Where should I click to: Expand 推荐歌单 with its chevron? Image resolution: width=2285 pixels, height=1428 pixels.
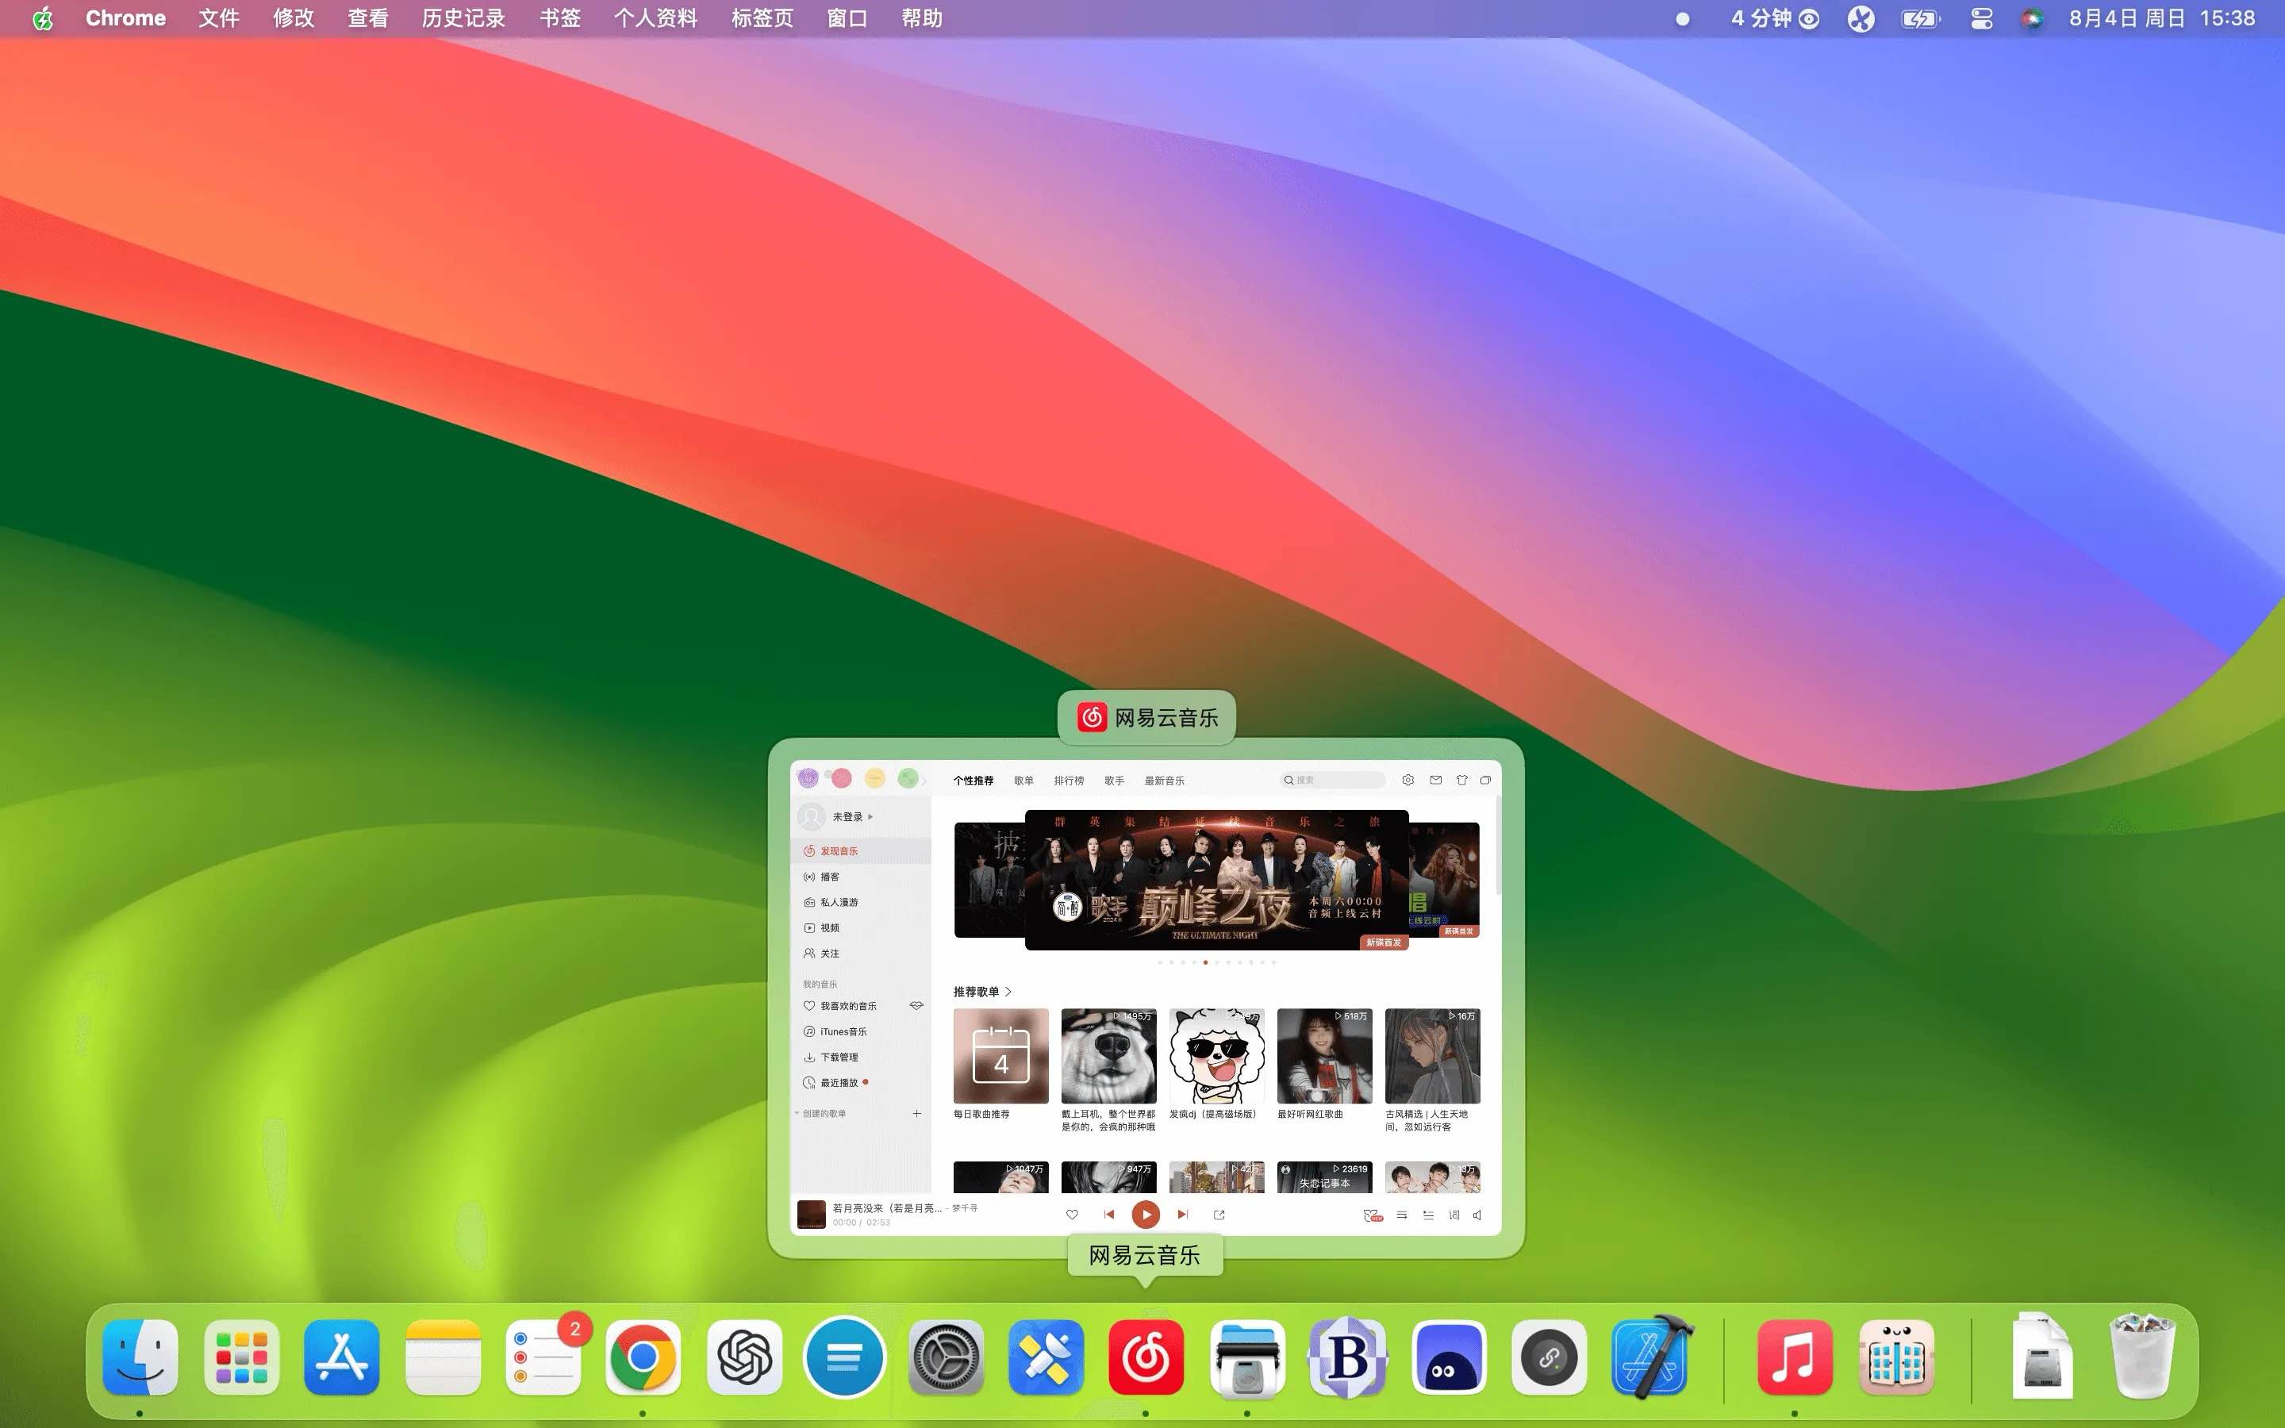[1008, 992]
